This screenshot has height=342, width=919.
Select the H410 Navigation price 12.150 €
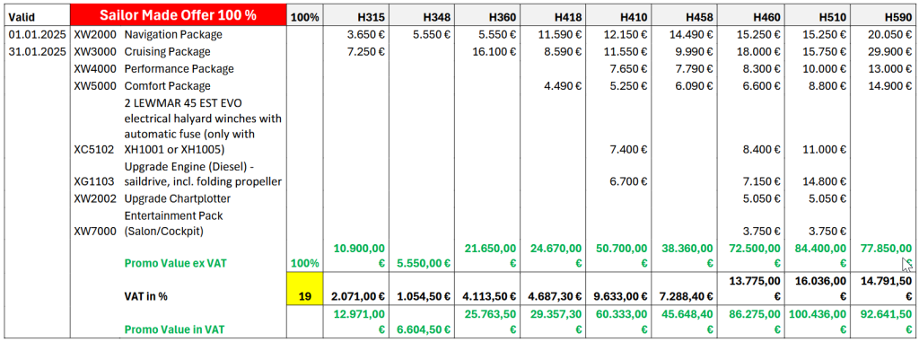point(626,35)
